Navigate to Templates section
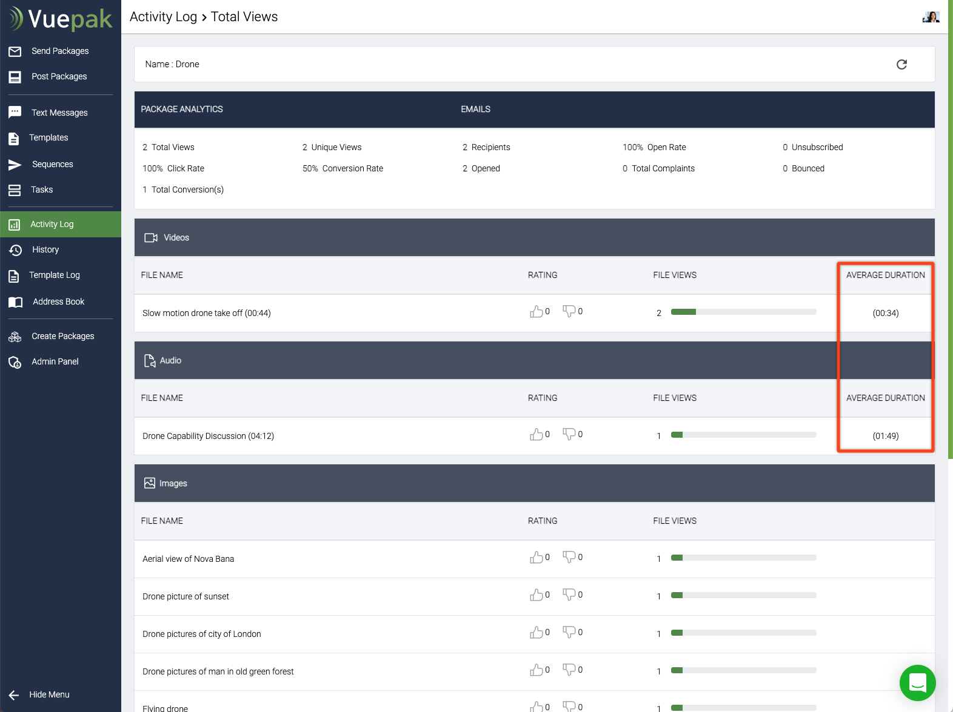This screenshot has width=953, height=712. (48, 137)
